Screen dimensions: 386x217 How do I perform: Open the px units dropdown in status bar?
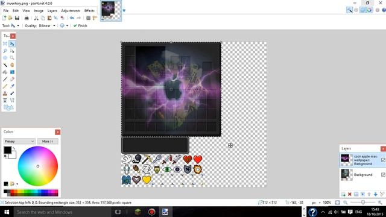[316, 203]
